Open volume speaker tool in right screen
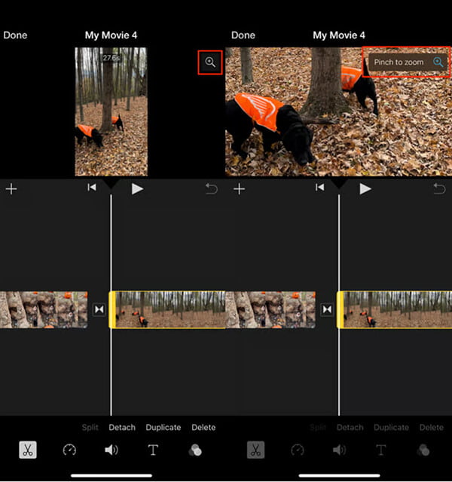 tap(339, 450)
